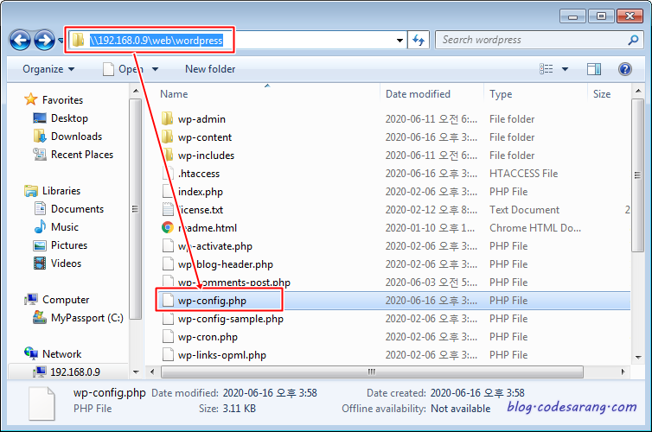Open the recent pages dropdown beside Forward
Image resolution: width=652 pixels, height=432 pixels.
61,41
